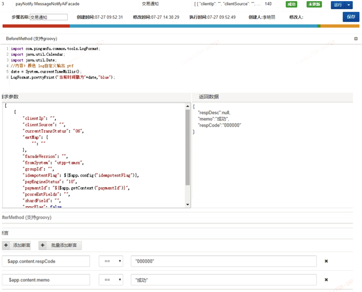
Task: Remove the memo assertion with X icon
Action: pyautogui.click(x=326, y=280)
